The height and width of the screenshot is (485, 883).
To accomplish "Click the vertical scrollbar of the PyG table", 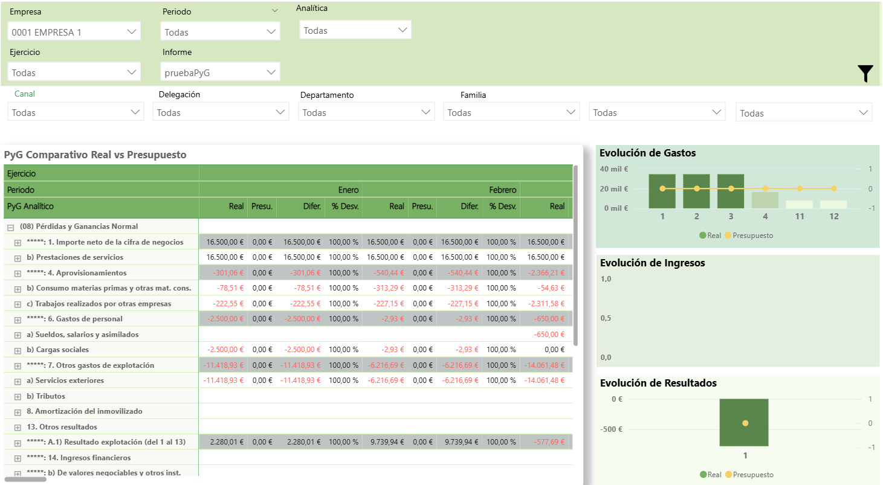I will 575,254.
